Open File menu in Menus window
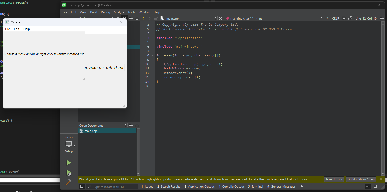Screen dimensions: 387x192 [x=7, y=29]
